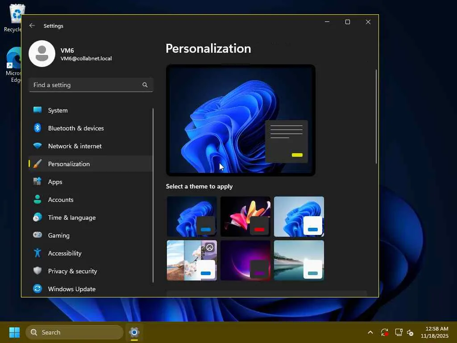The width and height of the screenshot is (457, 343).
Task: Click the Personalization paintbrush icon
Action: tap(37, 163)
